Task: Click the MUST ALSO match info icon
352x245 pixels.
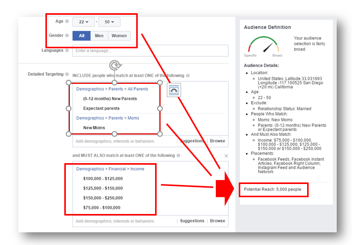Action: click(178, 156)
